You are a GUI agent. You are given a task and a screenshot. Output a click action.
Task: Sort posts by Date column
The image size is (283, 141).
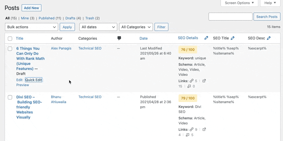coord(144,38)
